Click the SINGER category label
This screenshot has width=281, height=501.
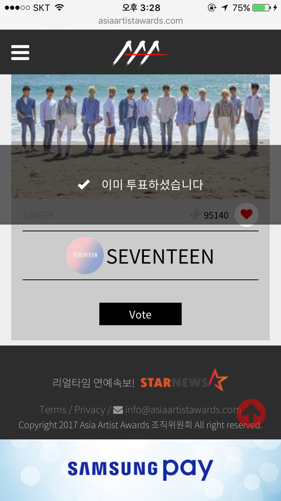click(x=38, y=215)
